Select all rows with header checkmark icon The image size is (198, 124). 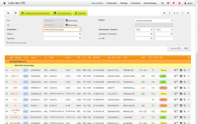pyautogui.click(x=188, y=57)
